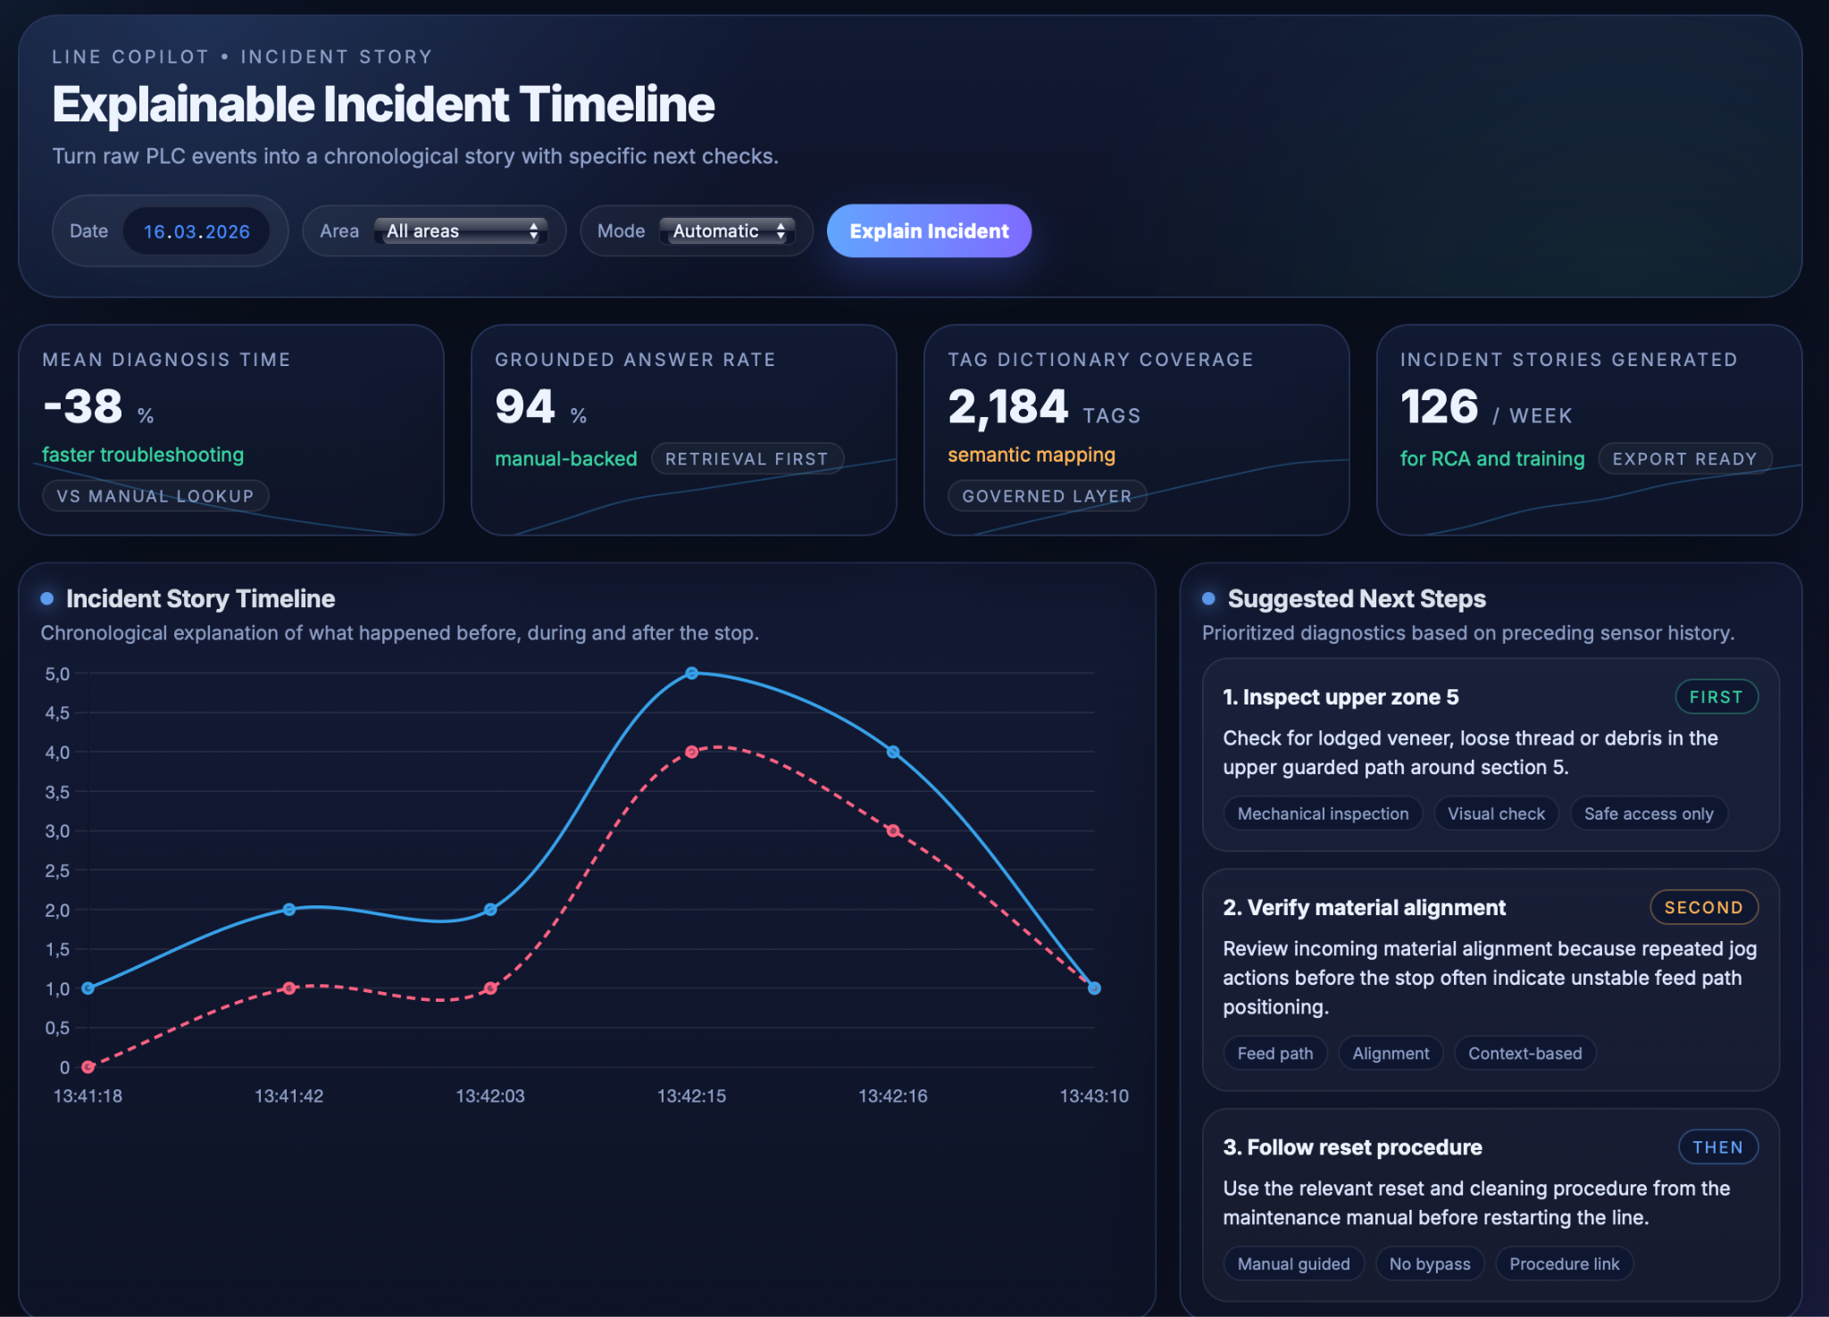The image size is (1829, 1317).
Task: Click the red data point at 13:42:16
Action: [893, 830]
